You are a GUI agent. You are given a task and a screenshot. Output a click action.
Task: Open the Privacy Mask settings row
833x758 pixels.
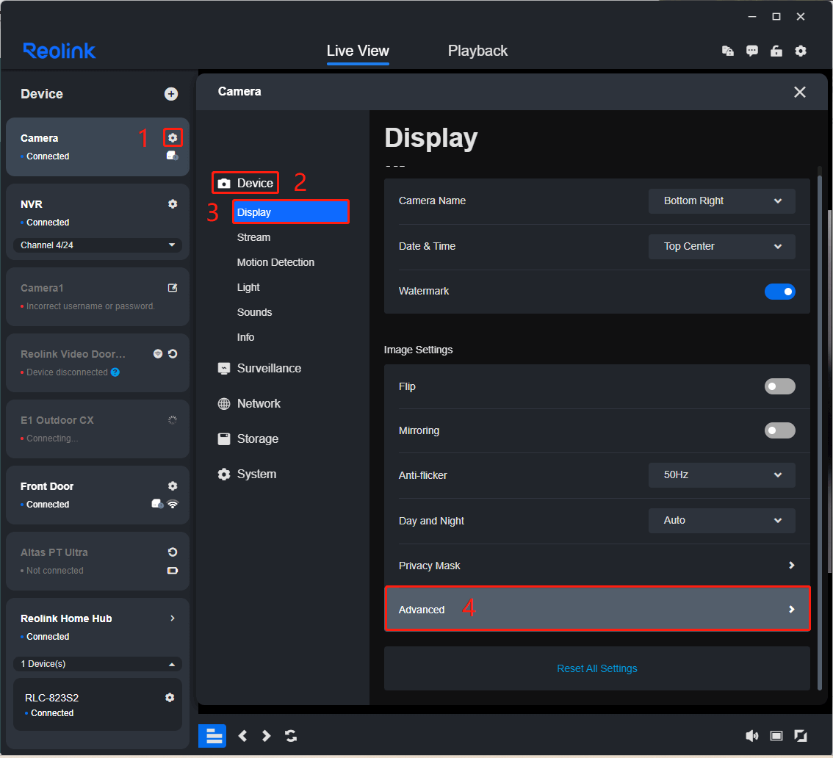(x=596, y=566)
